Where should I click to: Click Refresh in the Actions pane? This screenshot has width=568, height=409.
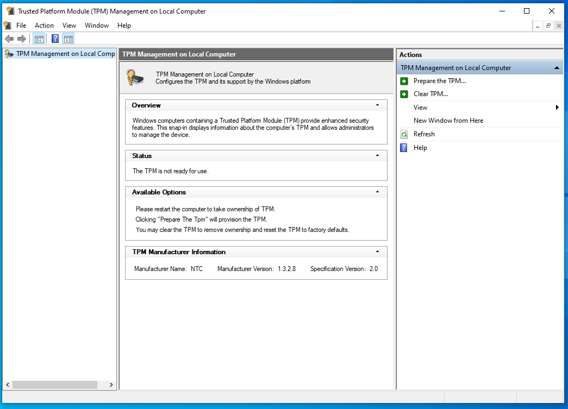(x=424, y=134)
